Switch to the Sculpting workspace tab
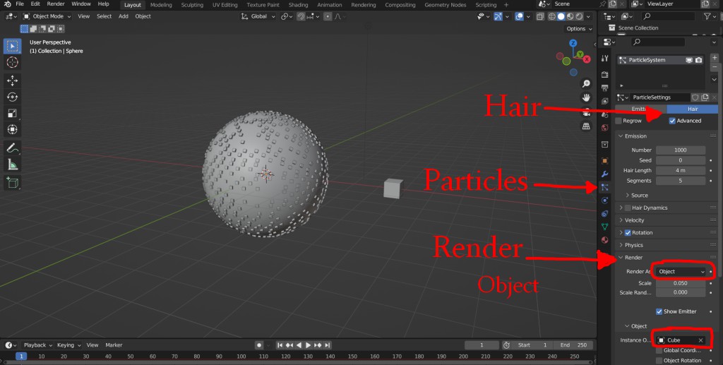 [192, 5]
